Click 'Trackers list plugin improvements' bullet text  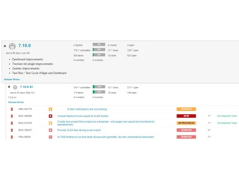33,64
